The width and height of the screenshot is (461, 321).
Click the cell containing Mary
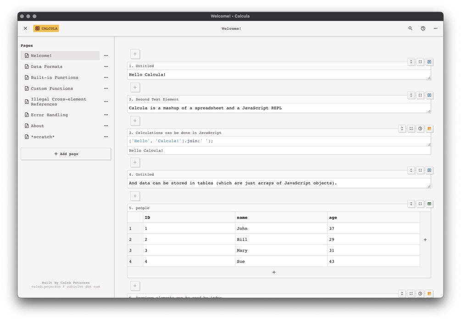pos(281,250)
